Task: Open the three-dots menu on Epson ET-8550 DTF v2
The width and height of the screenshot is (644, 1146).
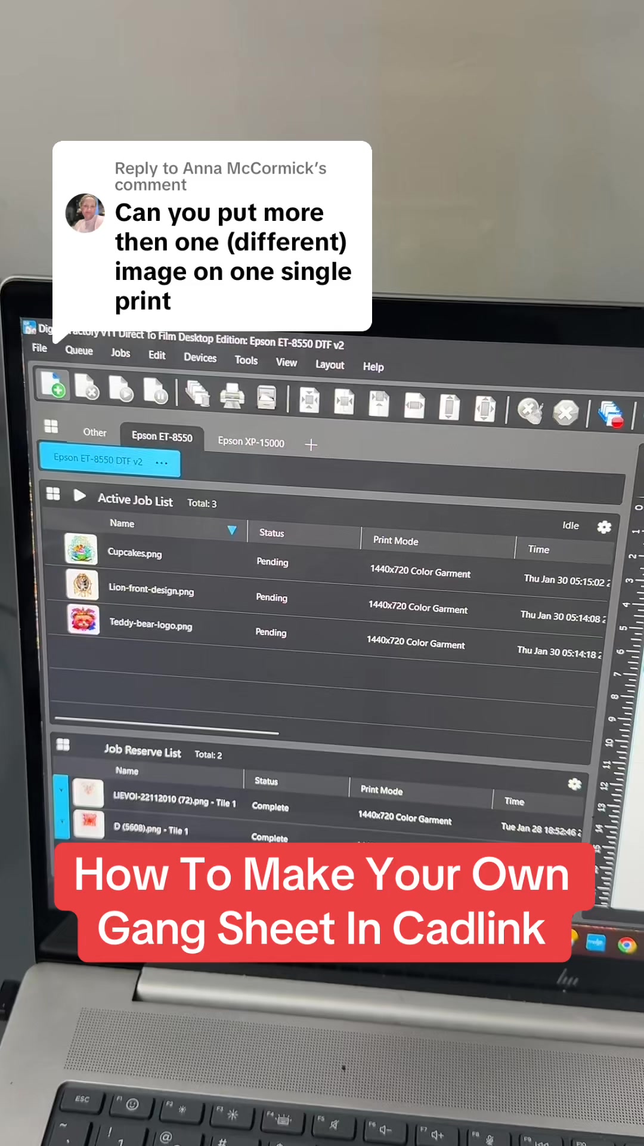Action: coord(162,463)
